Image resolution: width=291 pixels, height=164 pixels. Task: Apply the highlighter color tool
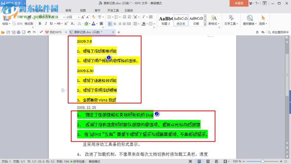tap(86, 24)
